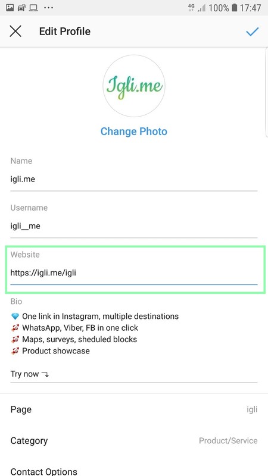The image size is (268, 476).
Task: Tap the battery icon in status bar
Action: coord(234,8)
